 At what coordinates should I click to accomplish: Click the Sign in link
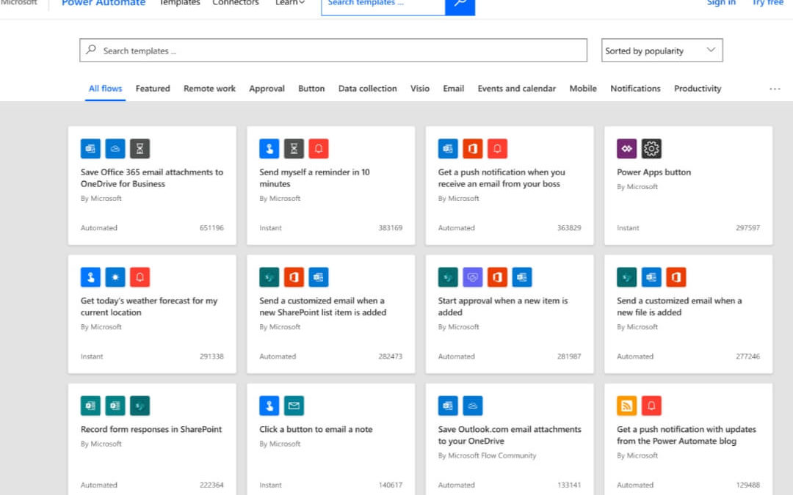coord(721,3)
